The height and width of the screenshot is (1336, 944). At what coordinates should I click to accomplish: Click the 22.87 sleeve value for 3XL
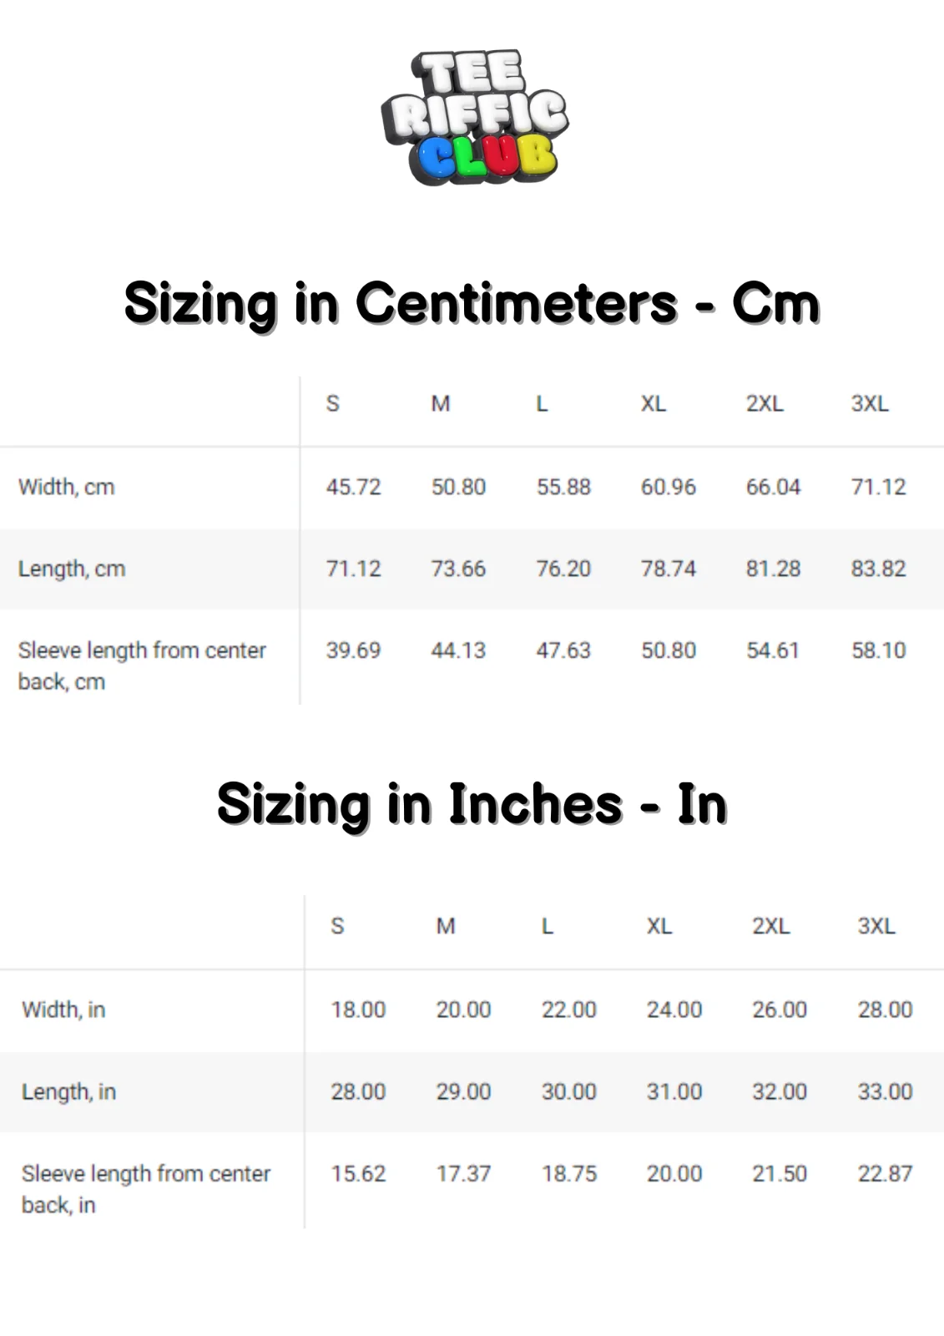click(x=886, y=1173)
